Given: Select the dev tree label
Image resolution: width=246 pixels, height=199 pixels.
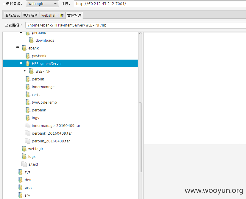Looking at the screenshot, I should coord(28,180).
